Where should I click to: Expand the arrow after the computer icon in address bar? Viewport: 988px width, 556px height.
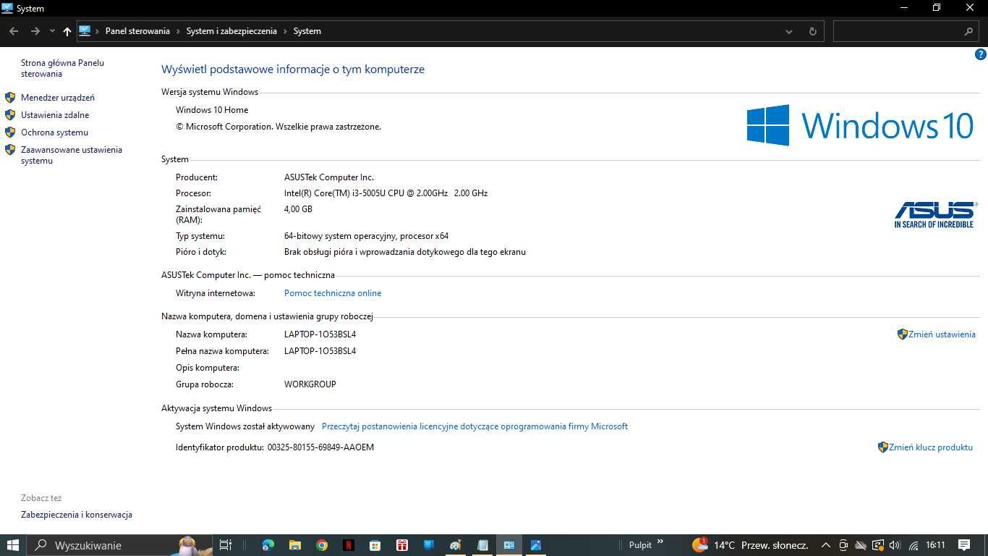(97, 31)
